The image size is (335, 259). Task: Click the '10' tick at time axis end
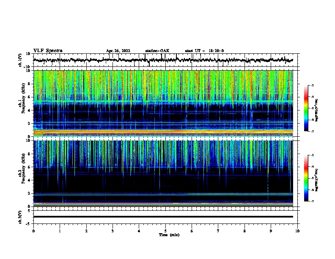[297, 231]
